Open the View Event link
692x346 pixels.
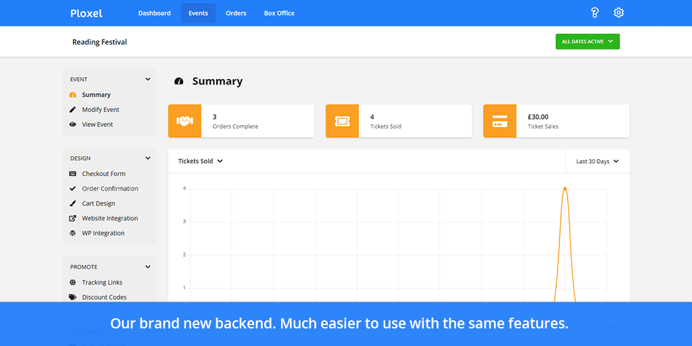coord(97,124)
